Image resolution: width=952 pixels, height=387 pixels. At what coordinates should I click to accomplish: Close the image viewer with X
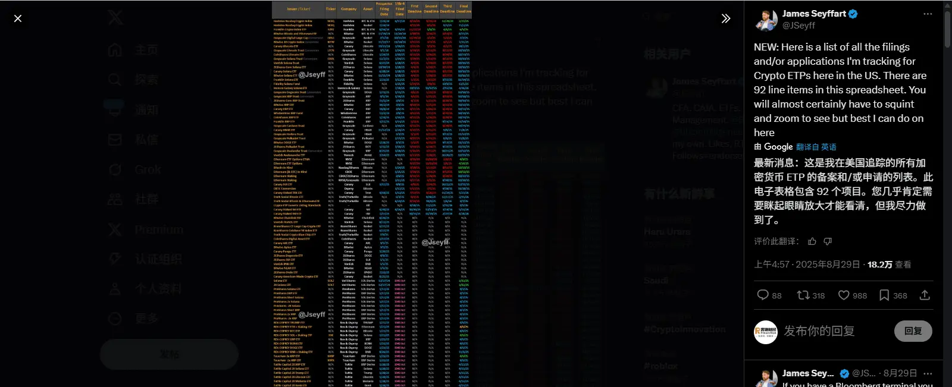tap(18, 18)
